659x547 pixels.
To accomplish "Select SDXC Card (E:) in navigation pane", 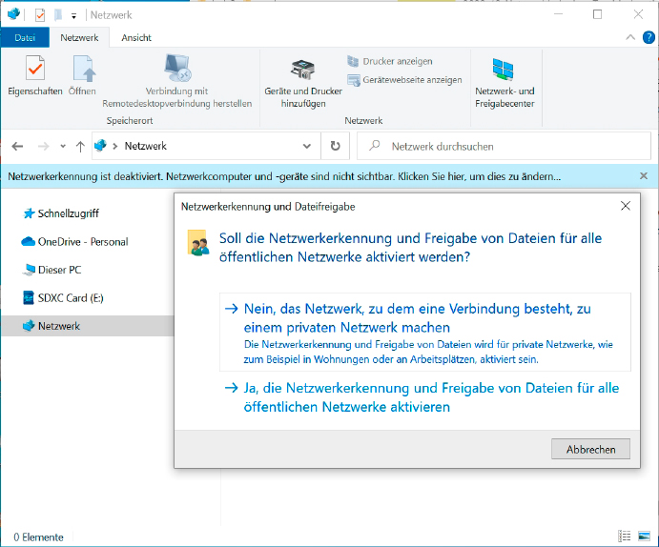I will pyautogui.click(x=63, y=298).
